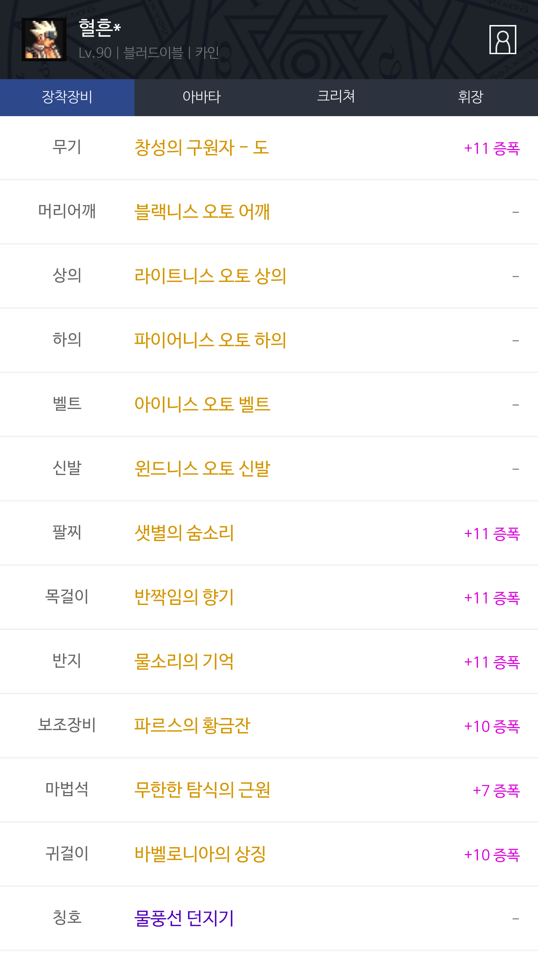View earring 바벨로니아의 상징
Viewport: 538px width, 956px height.
click(x=200, y=854)
